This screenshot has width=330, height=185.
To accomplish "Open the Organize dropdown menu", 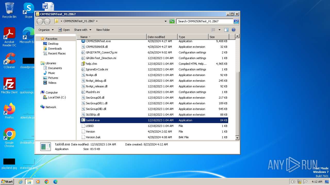I will 46,30.
